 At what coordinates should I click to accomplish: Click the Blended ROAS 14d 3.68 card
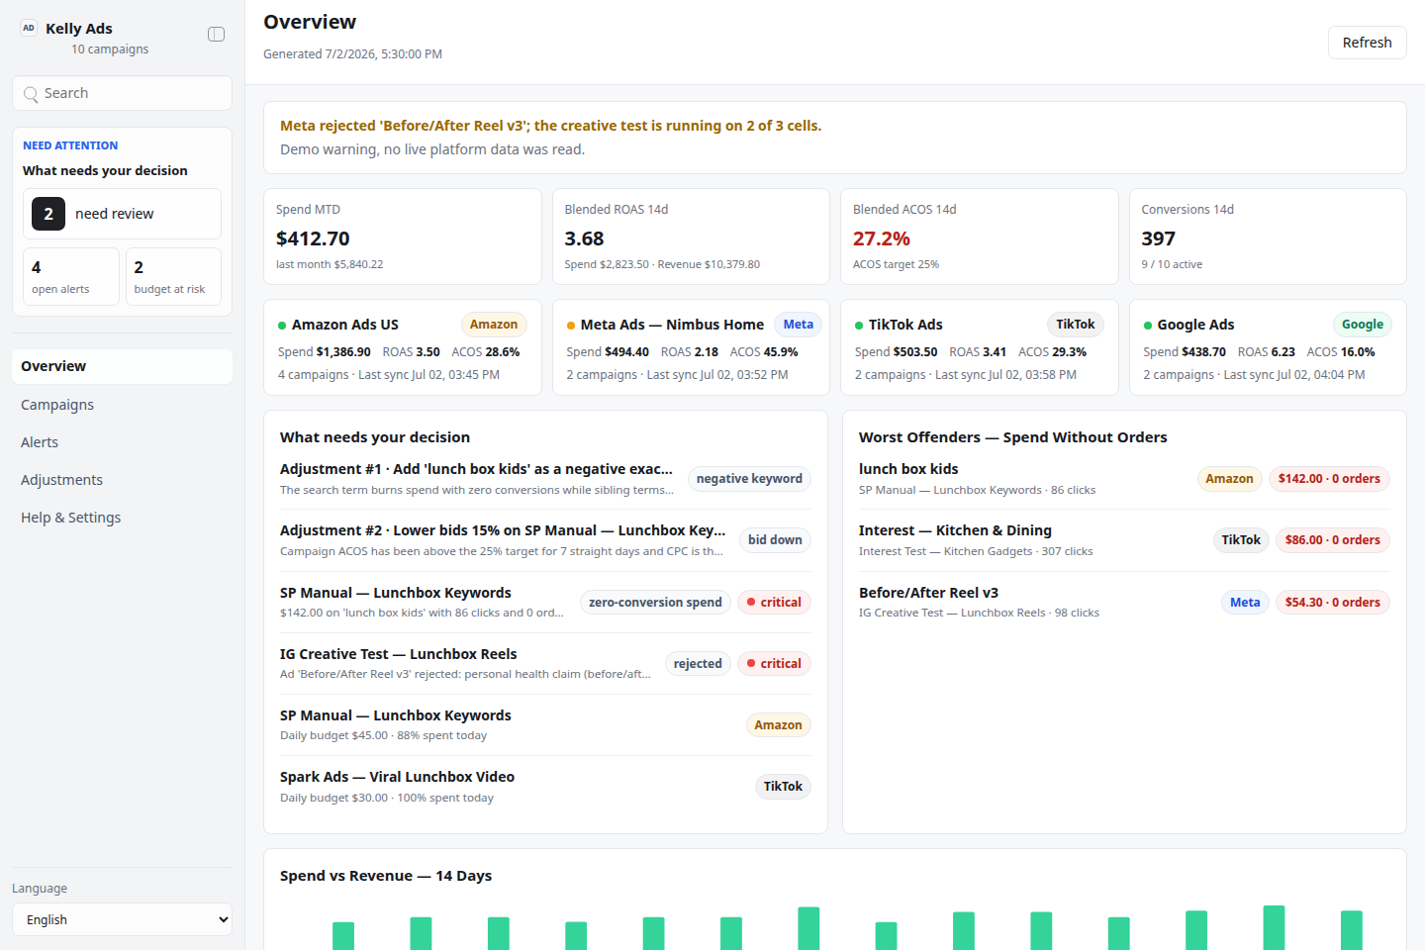click(691, 237)
